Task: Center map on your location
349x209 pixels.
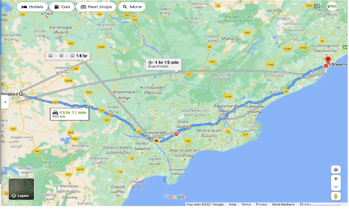Action: pos(336,170)
